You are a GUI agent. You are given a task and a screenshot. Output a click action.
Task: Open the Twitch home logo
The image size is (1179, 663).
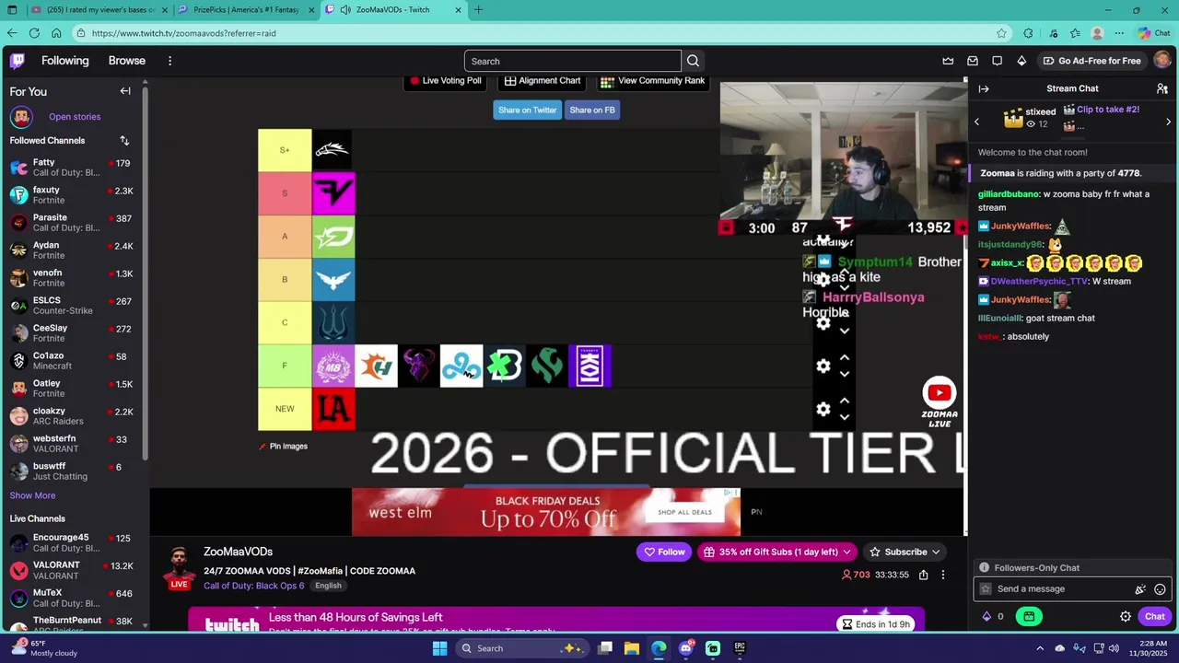pyautogui.click(x=17, y=61)
